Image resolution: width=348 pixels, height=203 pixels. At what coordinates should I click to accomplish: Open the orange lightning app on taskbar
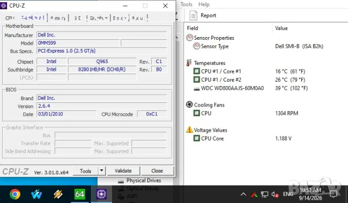coord(58,194)
